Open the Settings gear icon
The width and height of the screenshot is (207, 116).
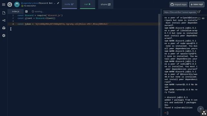(4, 35)
